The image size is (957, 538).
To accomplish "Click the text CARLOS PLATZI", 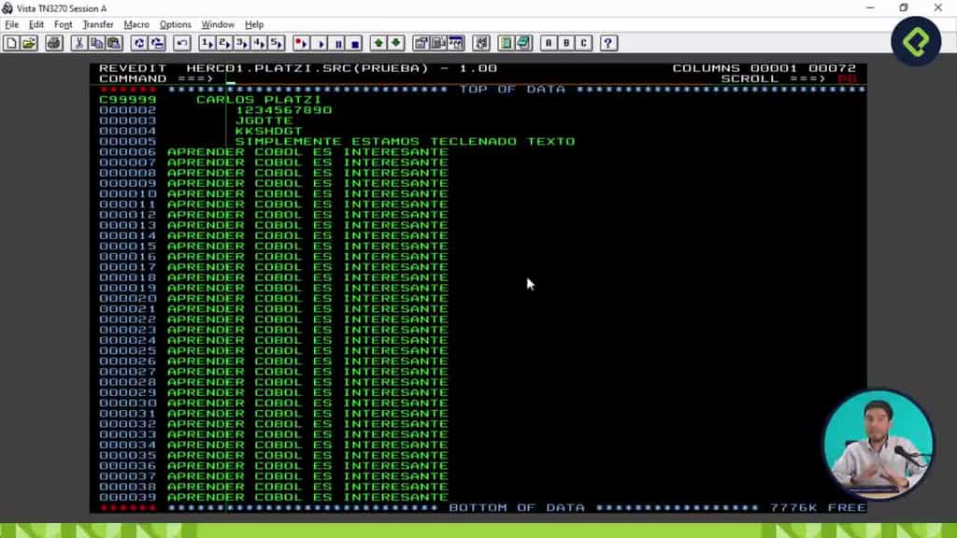I will pos(259,99).
